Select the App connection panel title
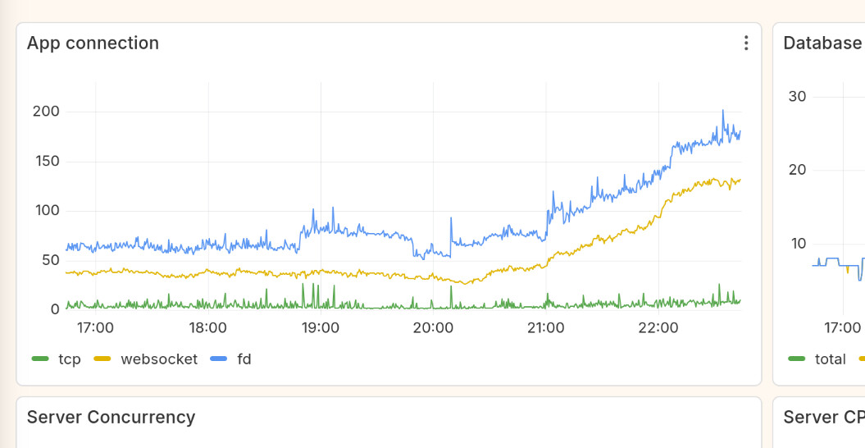 93,43
